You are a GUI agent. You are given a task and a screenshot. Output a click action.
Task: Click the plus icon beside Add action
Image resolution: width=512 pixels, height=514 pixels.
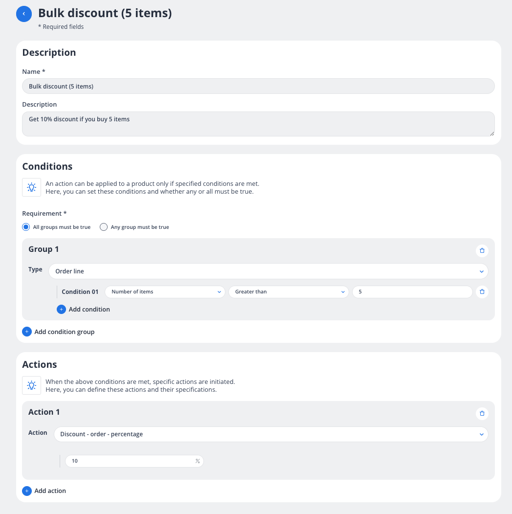26,491
